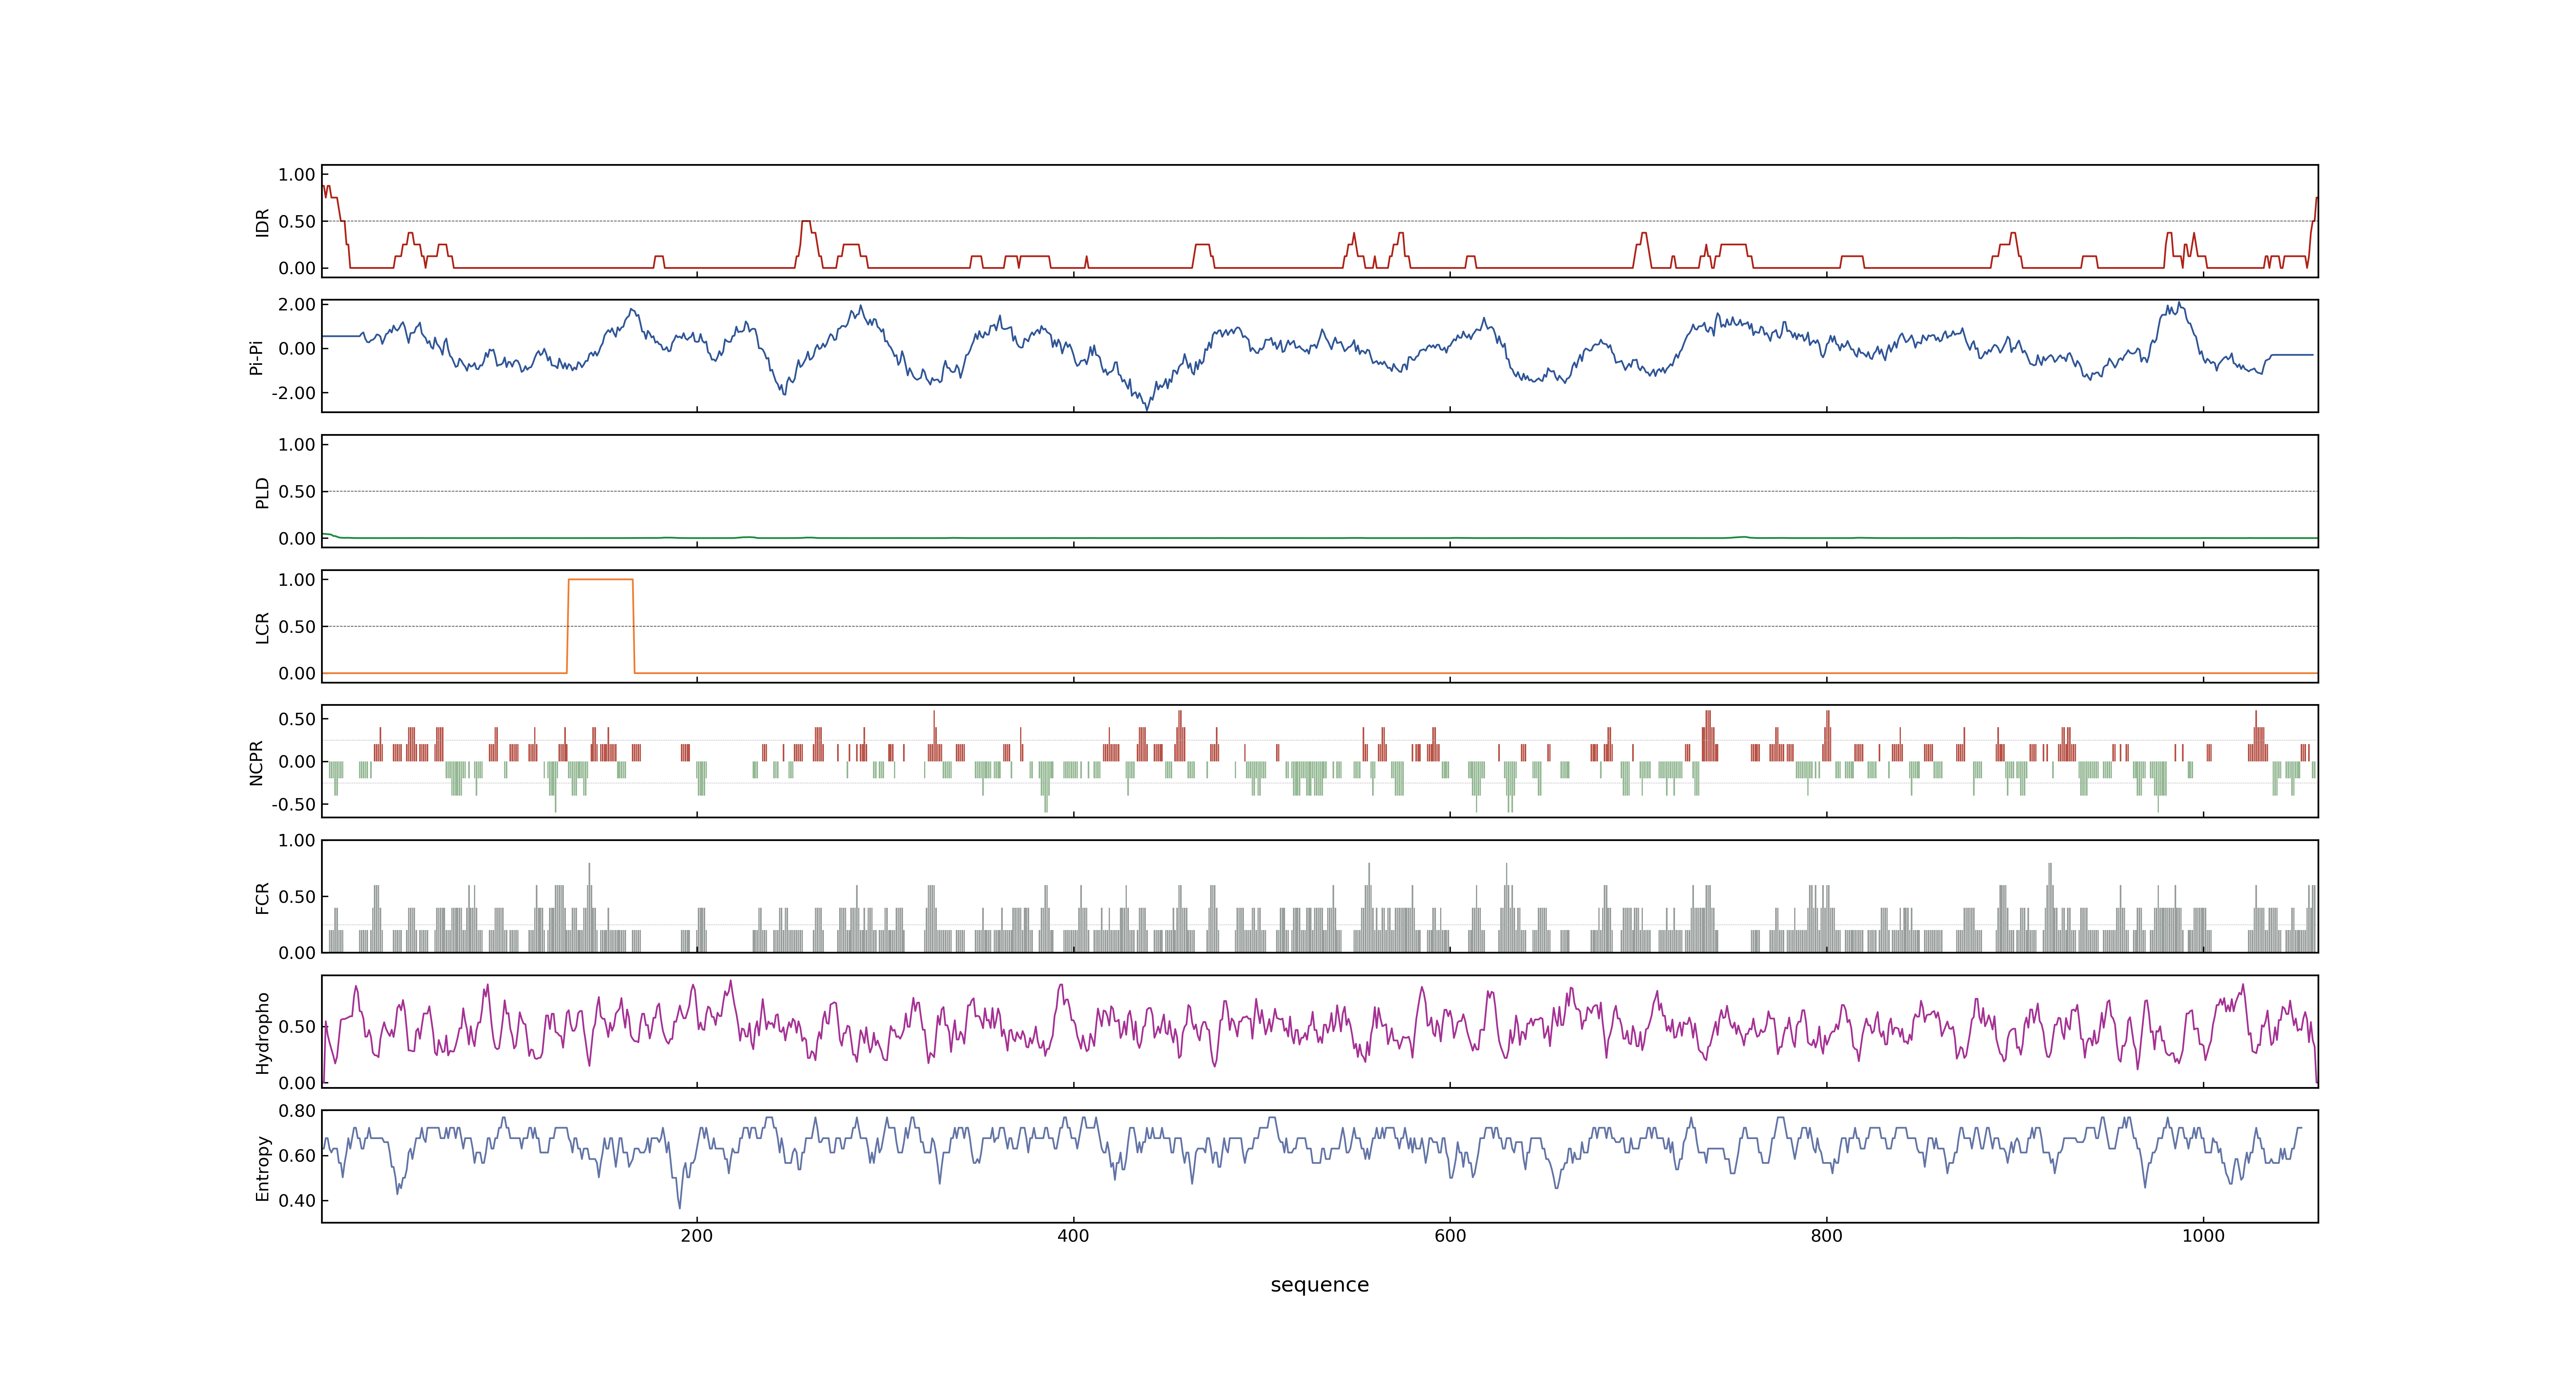Screen dimensions: 2576x1374
Task: Click the '200' x-axis tick label
Action: (697, 1236)
